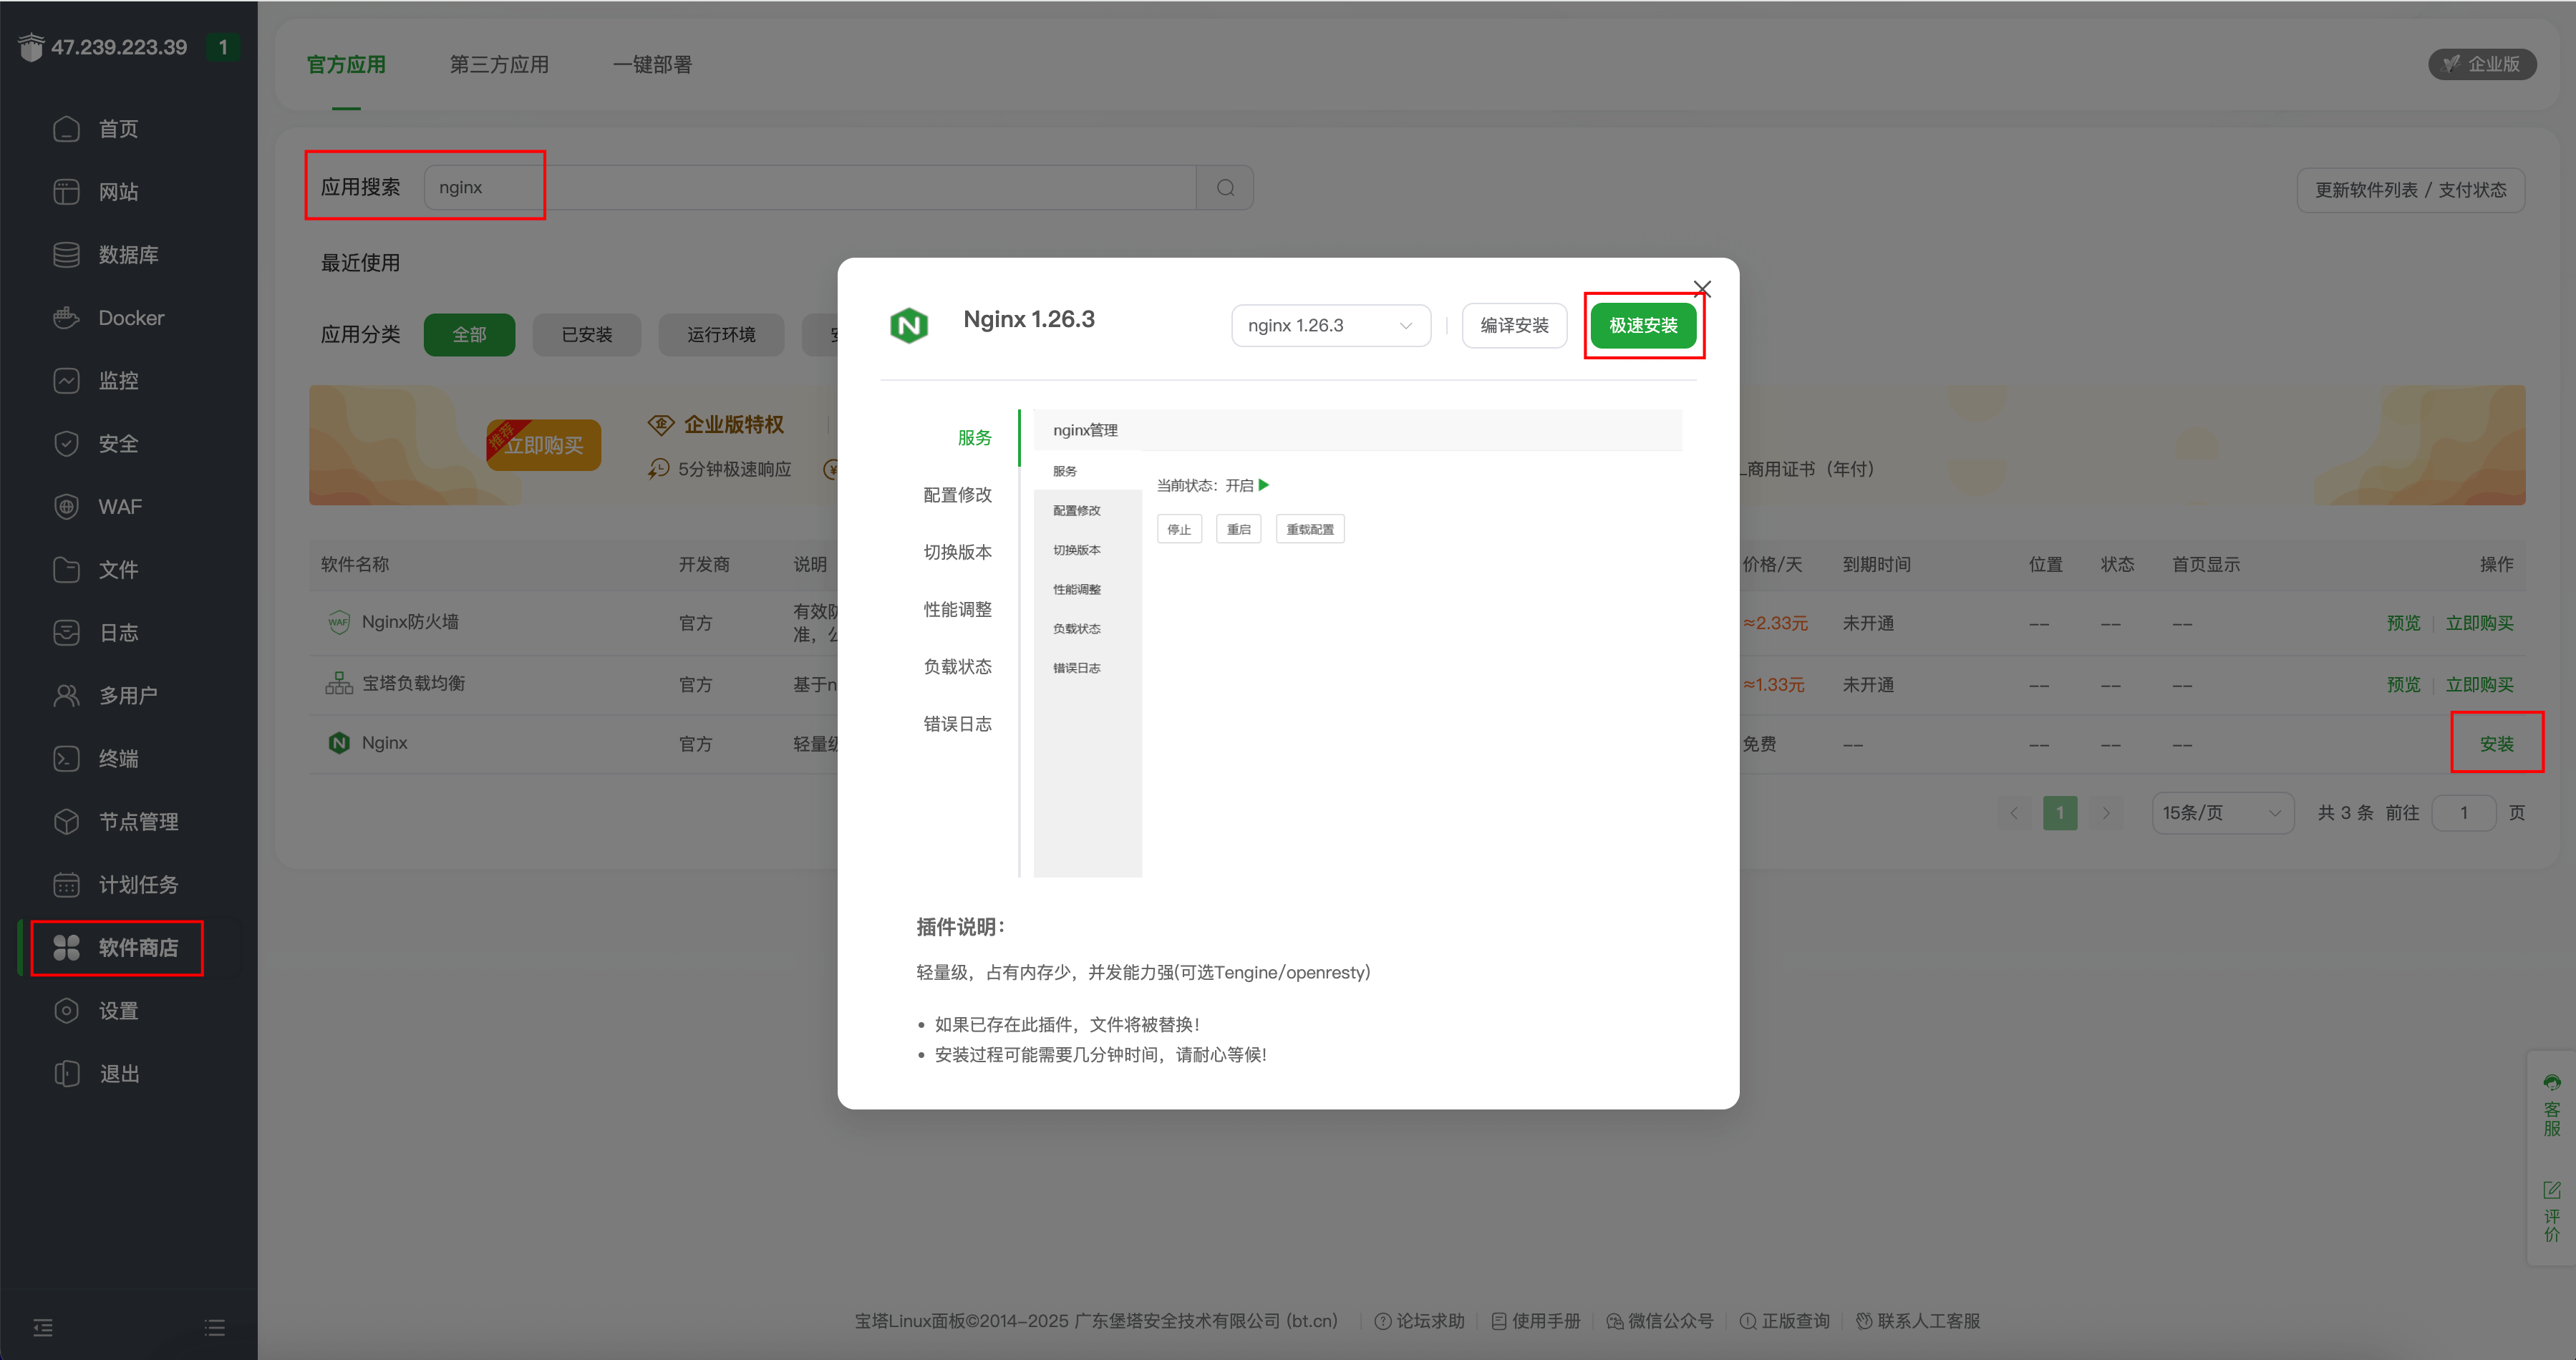Select 已安装 category filter
The width and height of the screenshot is (2576, 1360).
point(586,335)
